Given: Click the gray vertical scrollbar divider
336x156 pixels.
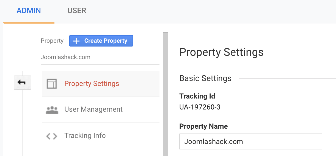Looking at the screenshot, I should pyautogui.click(x=165, y=94).
